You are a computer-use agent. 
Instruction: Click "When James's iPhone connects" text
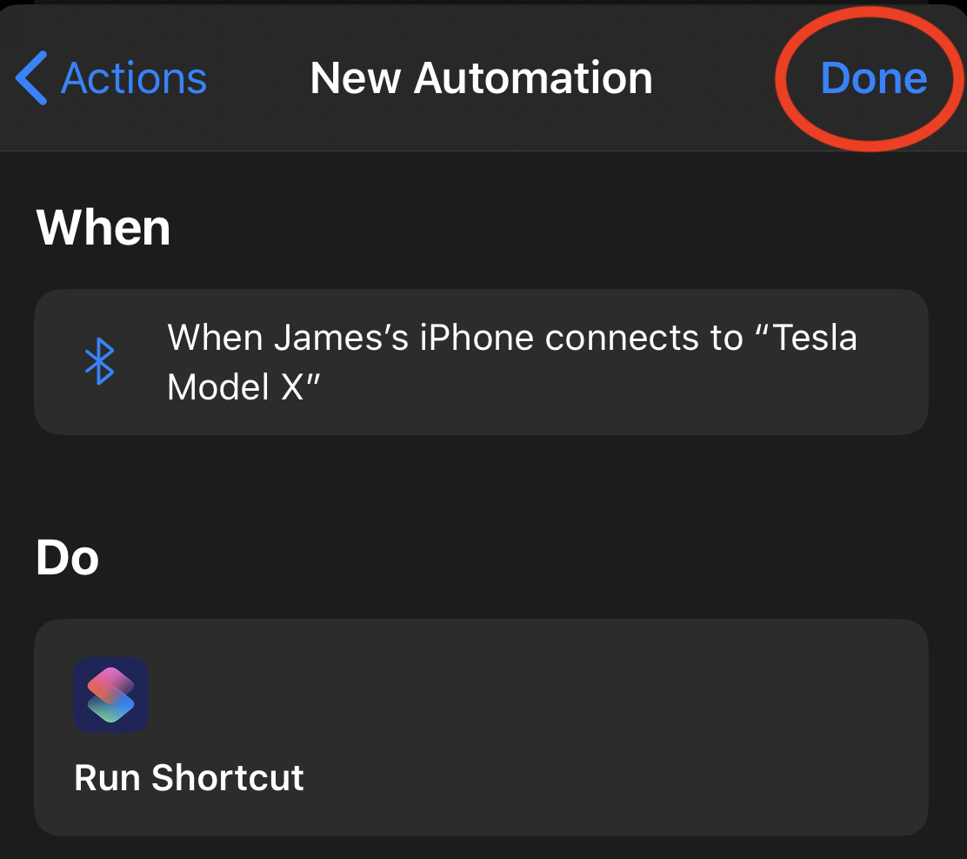pyautogui.click(x=434, y=338)
